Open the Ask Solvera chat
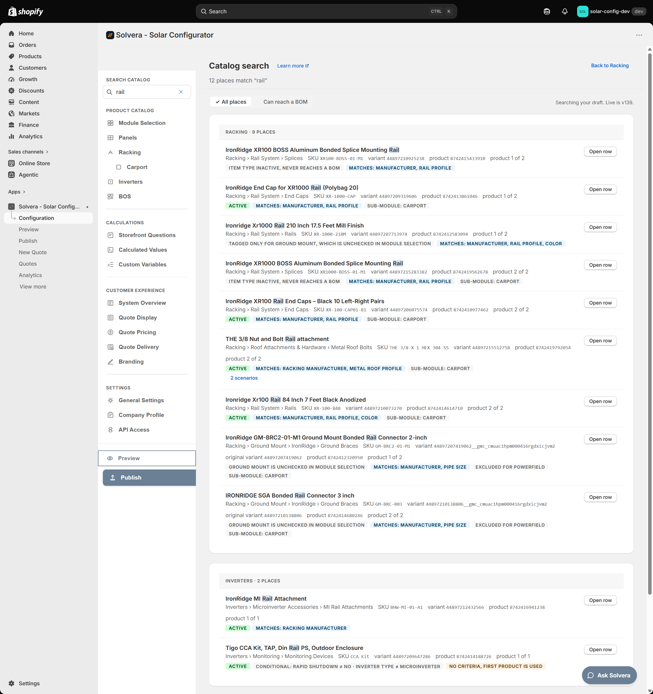The height and width of the screenshot is (694, 653). pyautogui.click(x=609, y=675)
